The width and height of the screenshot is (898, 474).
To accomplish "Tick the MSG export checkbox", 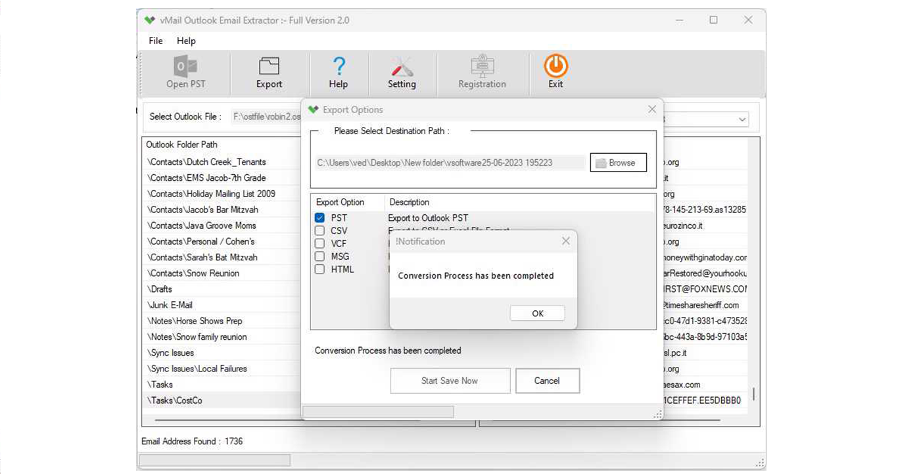I will pos(319,256).
